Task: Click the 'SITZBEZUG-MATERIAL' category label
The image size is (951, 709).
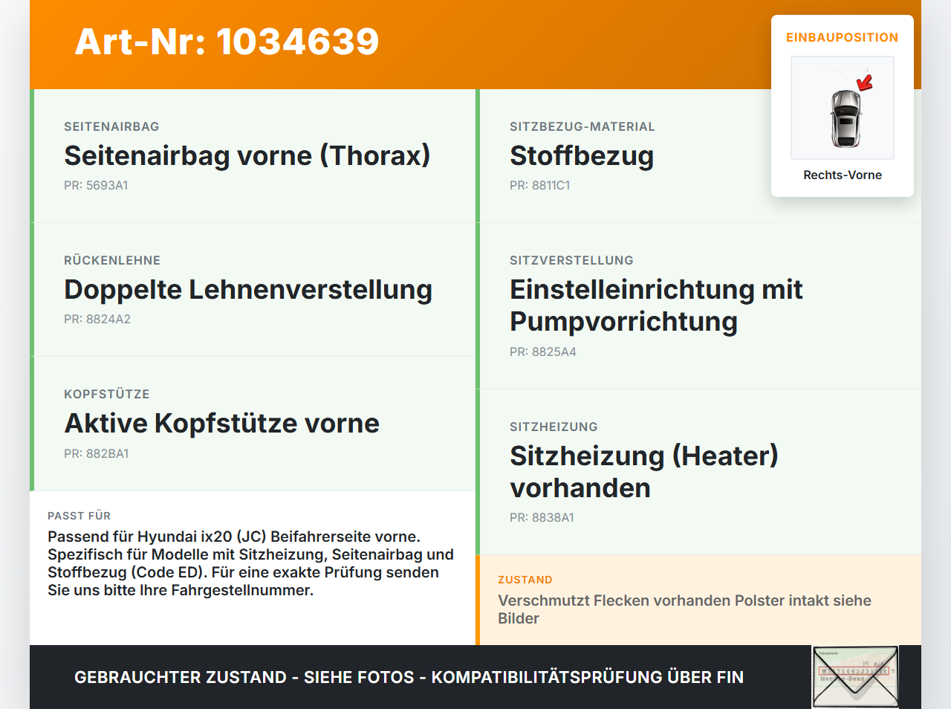Action: tap(582, 127)
